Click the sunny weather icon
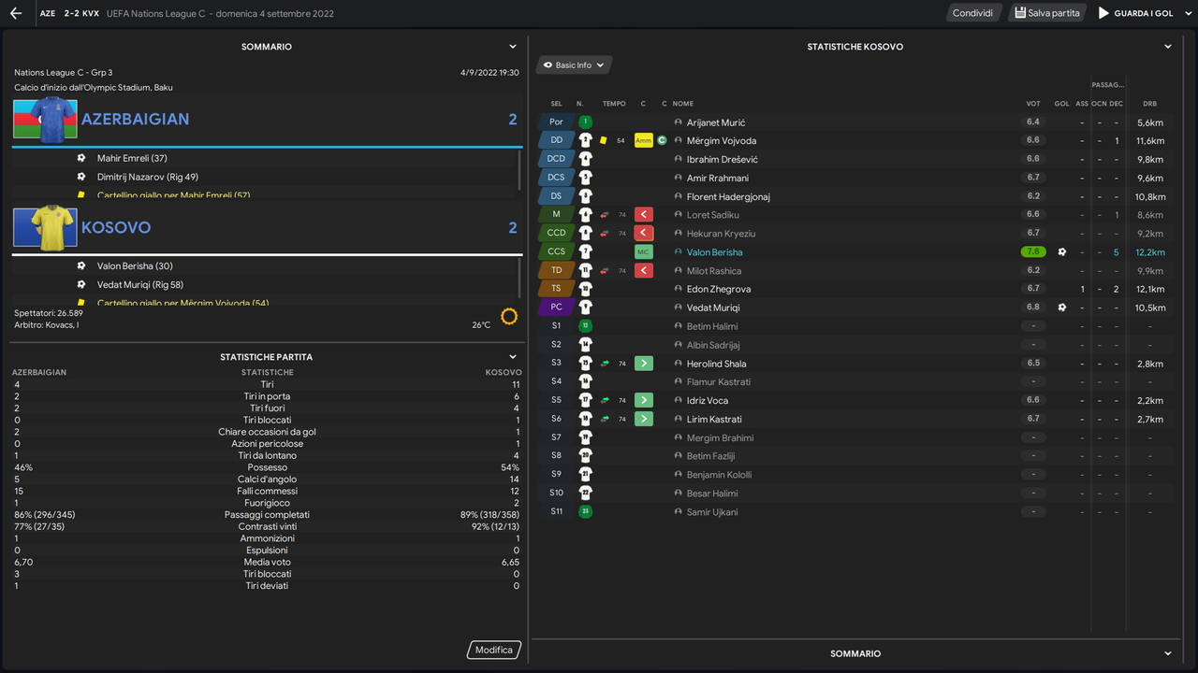 tap(509, 316)
